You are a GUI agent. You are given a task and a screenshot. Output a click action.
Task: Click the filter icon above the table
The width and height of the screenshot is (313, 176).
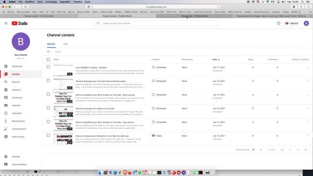48,52
